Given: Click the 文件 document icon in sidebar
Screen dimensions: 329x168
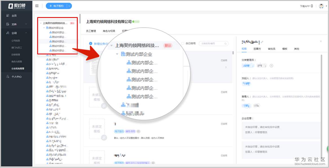Looking at the screenshot, I should coord(8,24).
